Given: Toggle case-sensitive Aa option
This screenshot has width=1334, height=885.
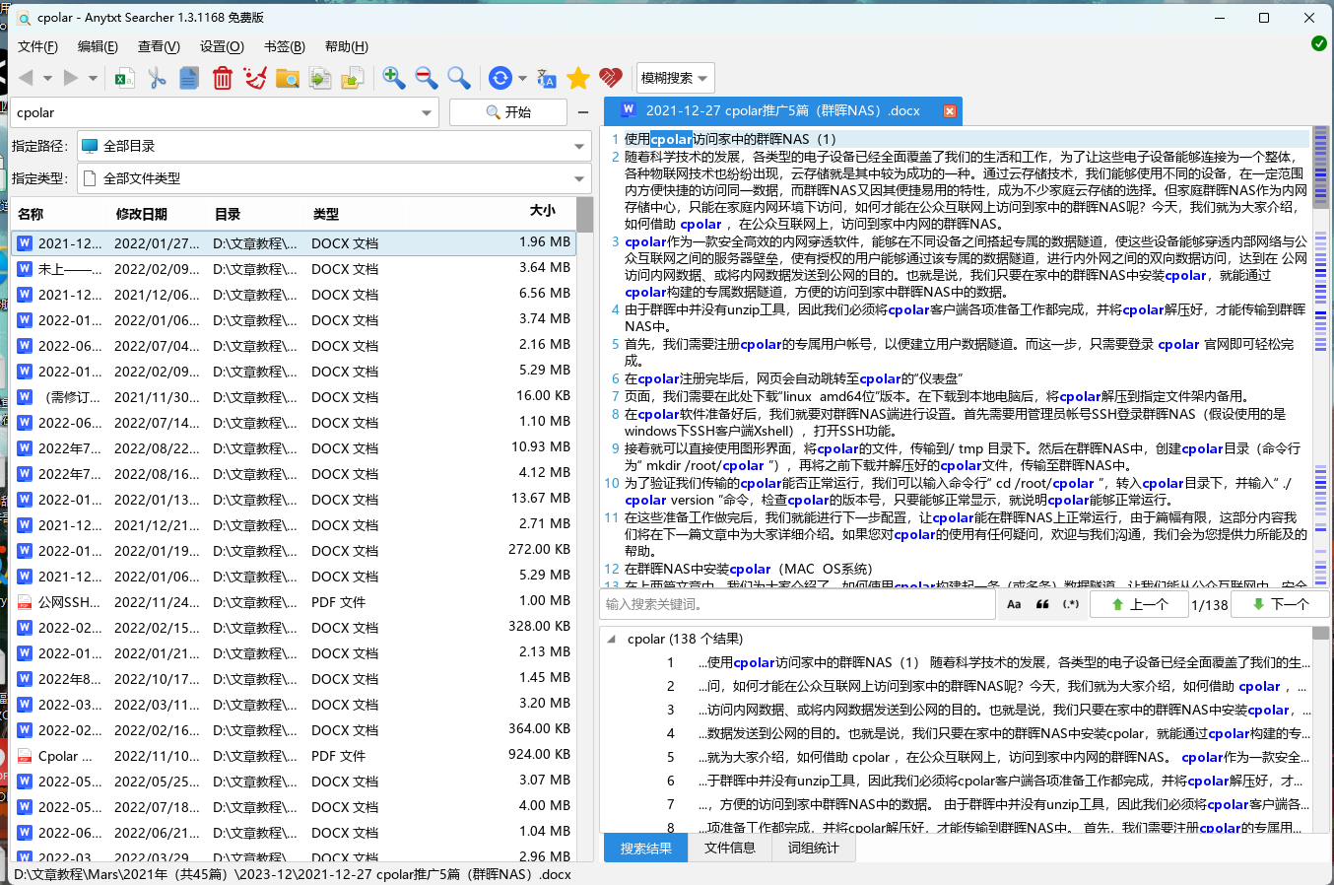Looking at the screenshot, I should pos(1014,604).
